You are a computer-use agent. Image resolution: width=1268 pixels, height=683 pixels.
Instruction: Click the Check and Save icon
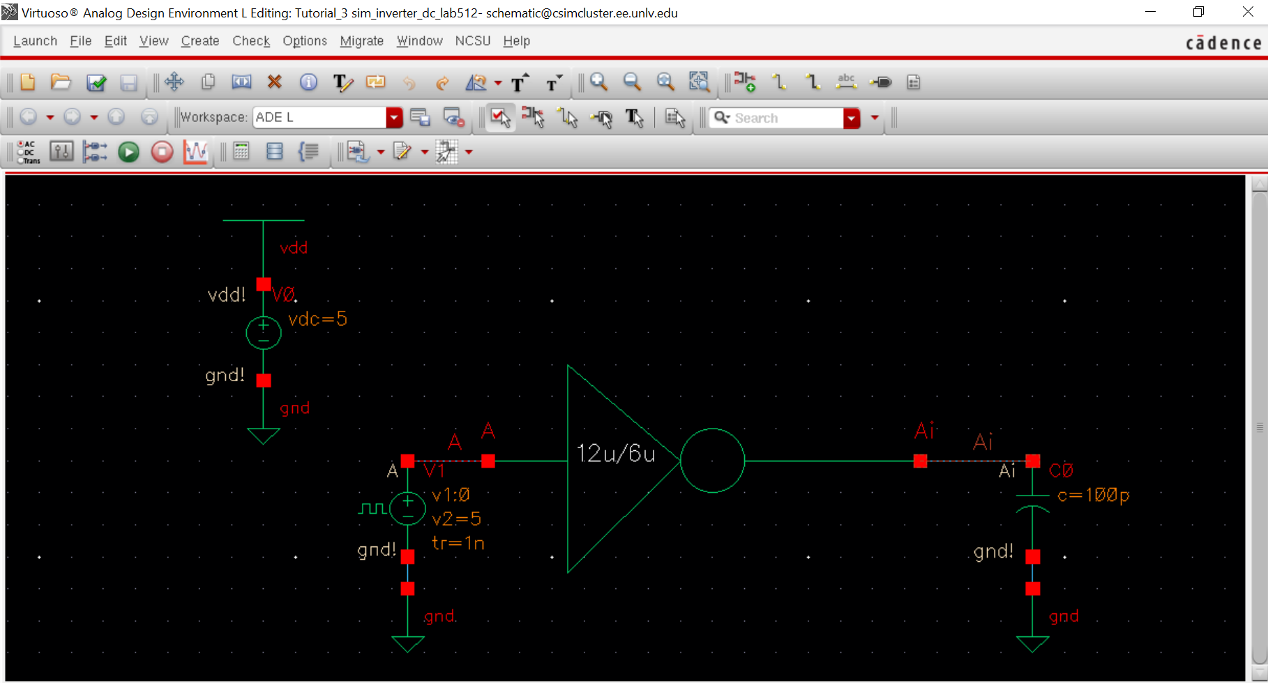click(x=96, y=83)
